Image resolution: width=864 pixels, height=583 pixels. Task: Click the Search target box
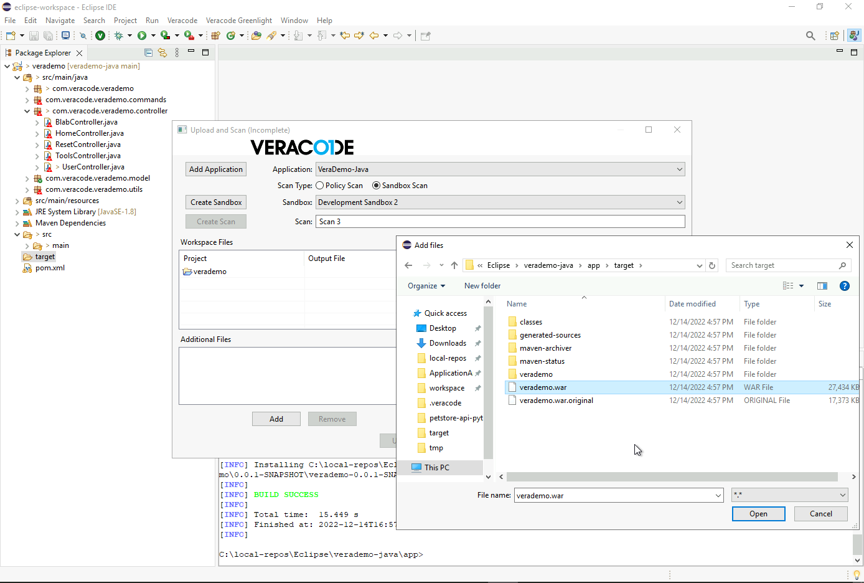tap(788, 265)
